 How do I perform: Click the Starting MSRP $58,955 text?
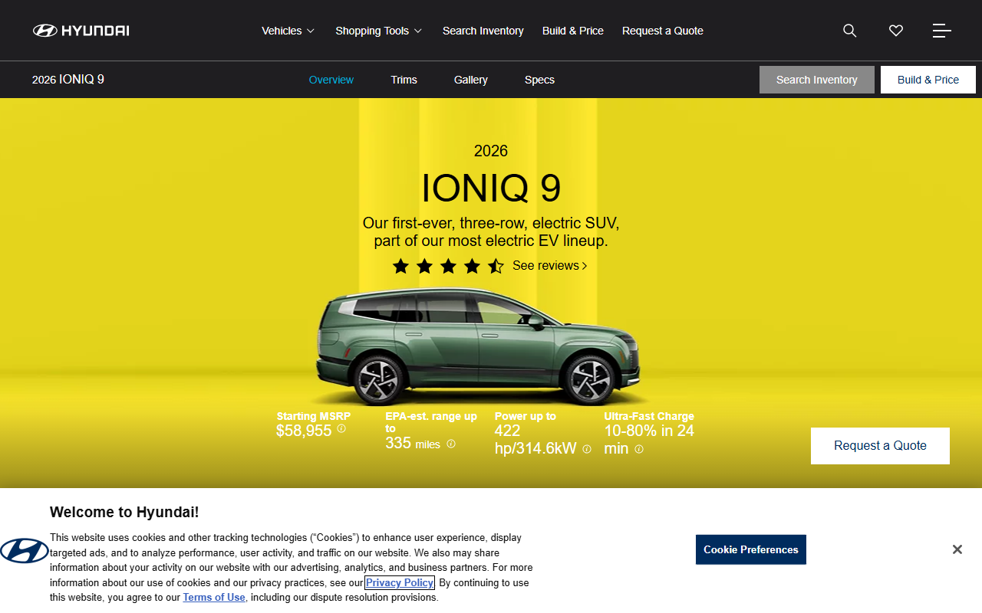[313, 425]
